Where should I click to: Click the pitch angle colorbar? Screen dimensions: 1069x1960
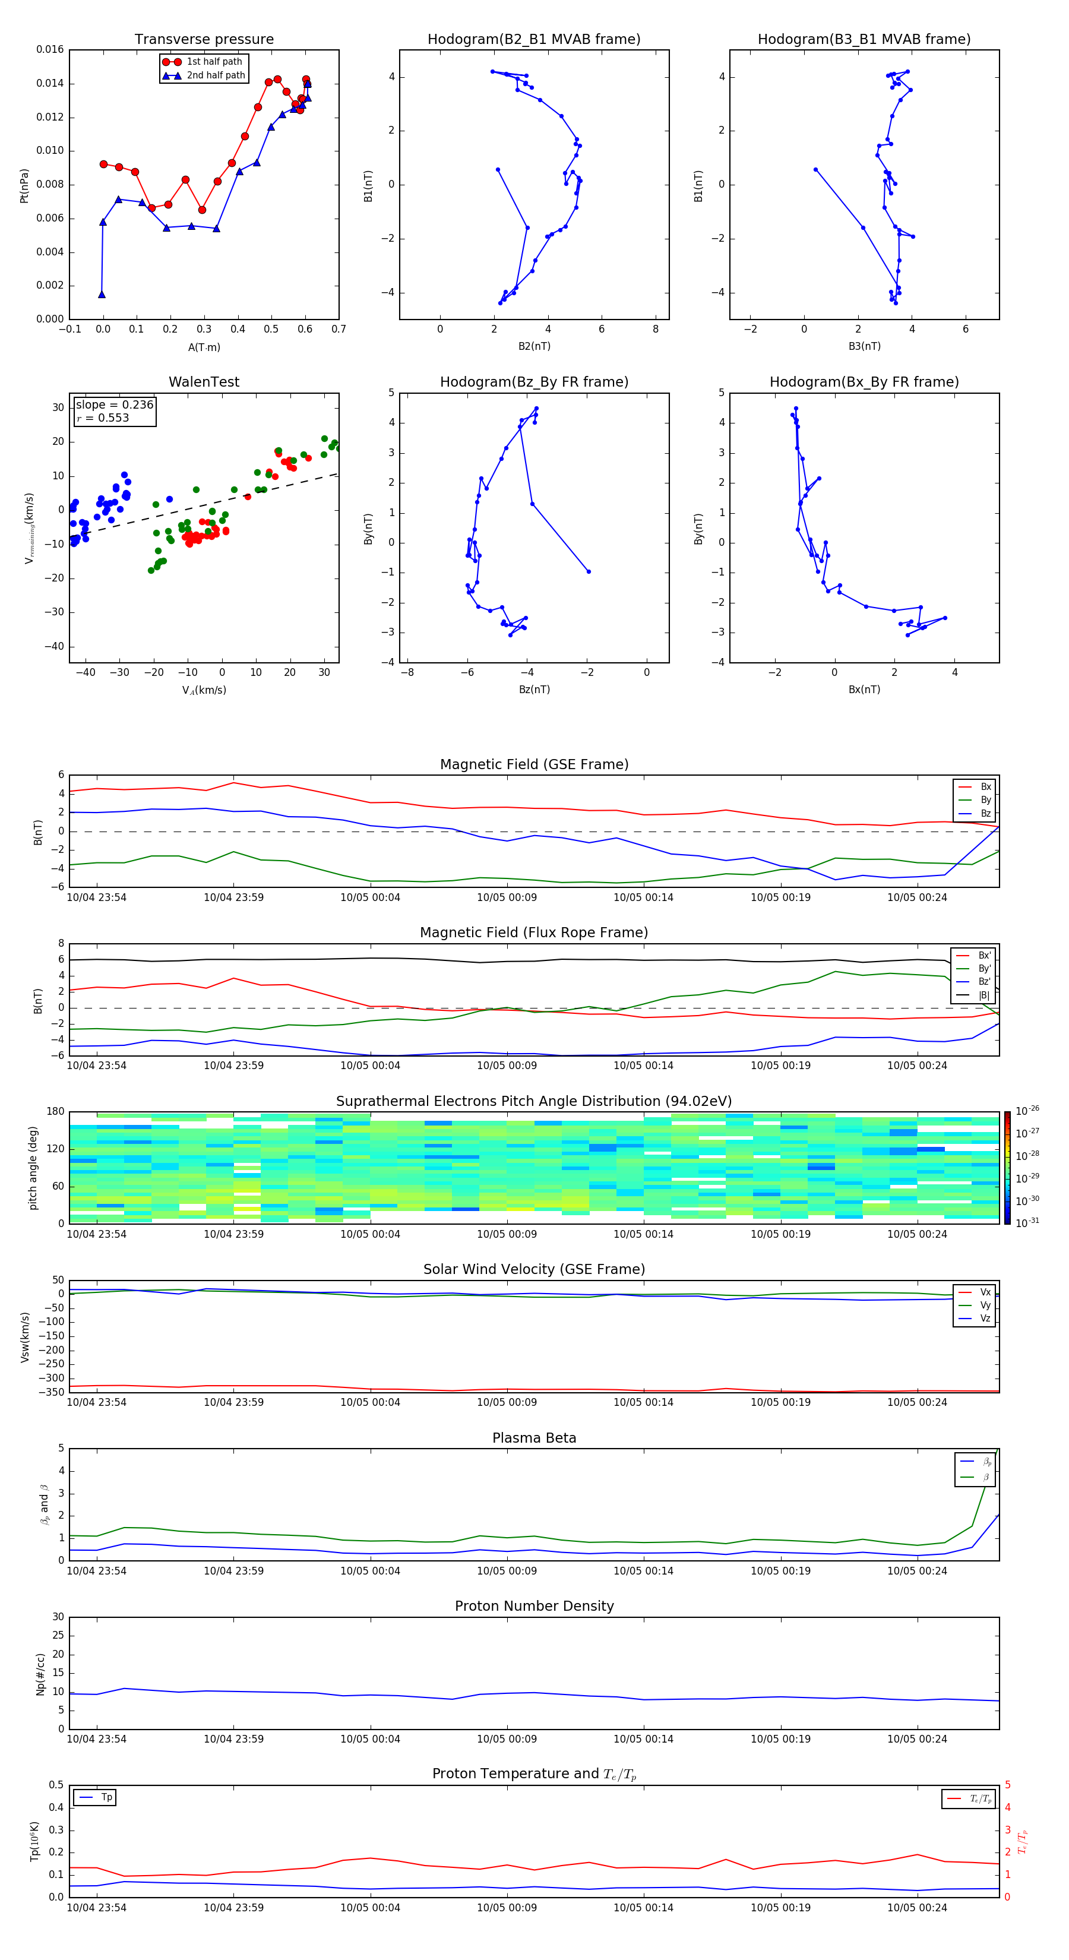(x=1007, y=1168)
